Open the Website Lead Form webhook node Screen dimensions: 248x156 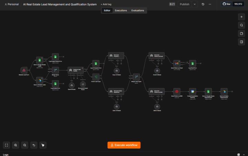(24, 70)
